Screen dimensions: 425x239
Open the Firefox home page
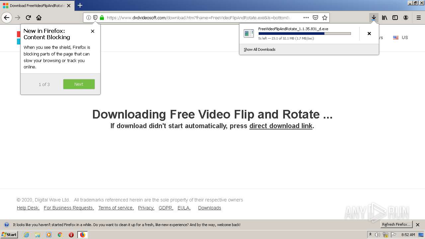coord(39,18)
